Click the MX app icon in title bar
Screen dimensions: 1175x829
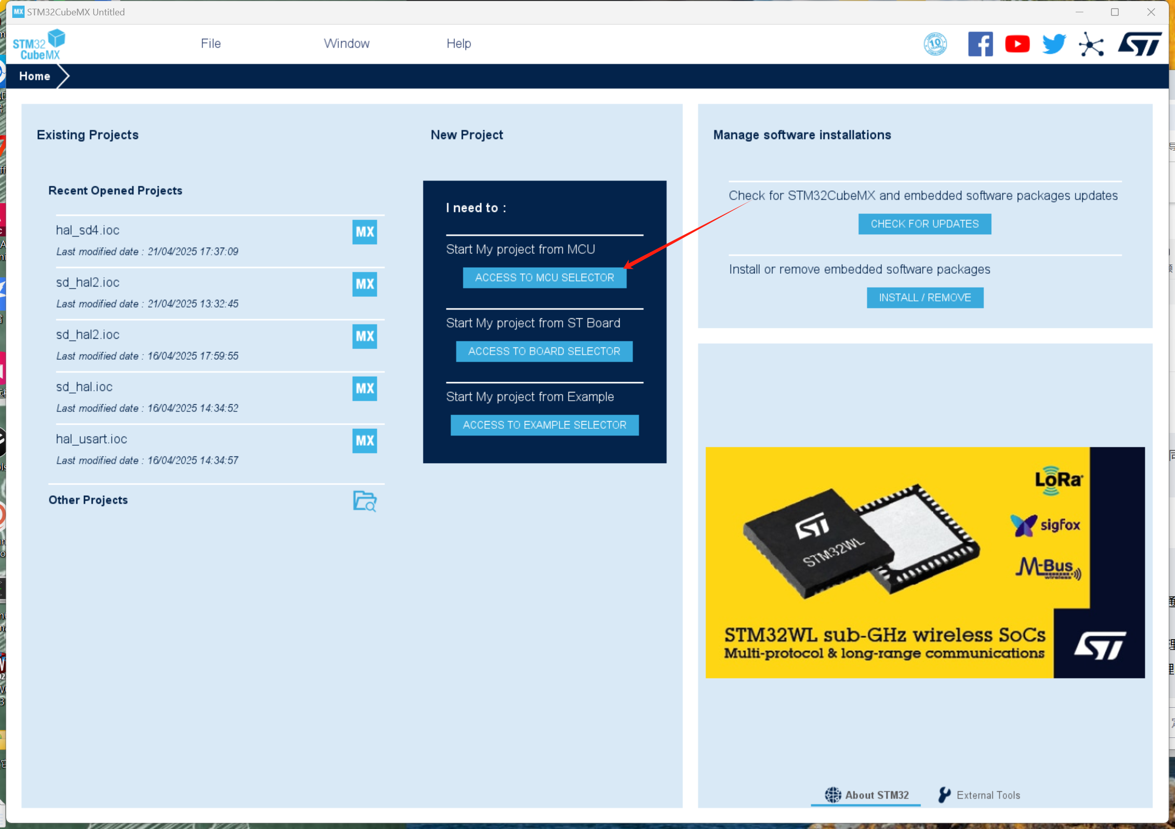pos(18,12)
